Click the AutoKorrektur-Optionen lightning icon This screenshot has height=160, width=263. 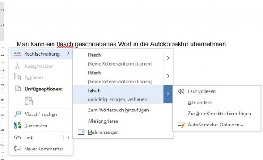point(181,125)
